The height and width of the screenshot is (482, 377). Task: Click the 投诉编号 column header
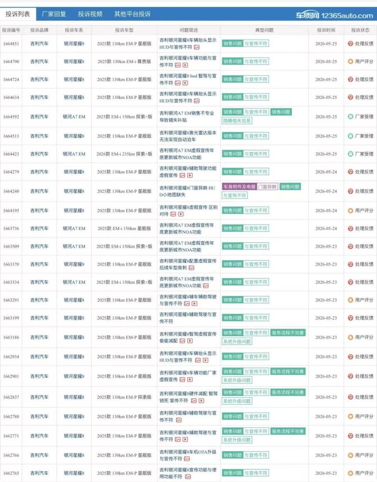(x=11, y=30)
